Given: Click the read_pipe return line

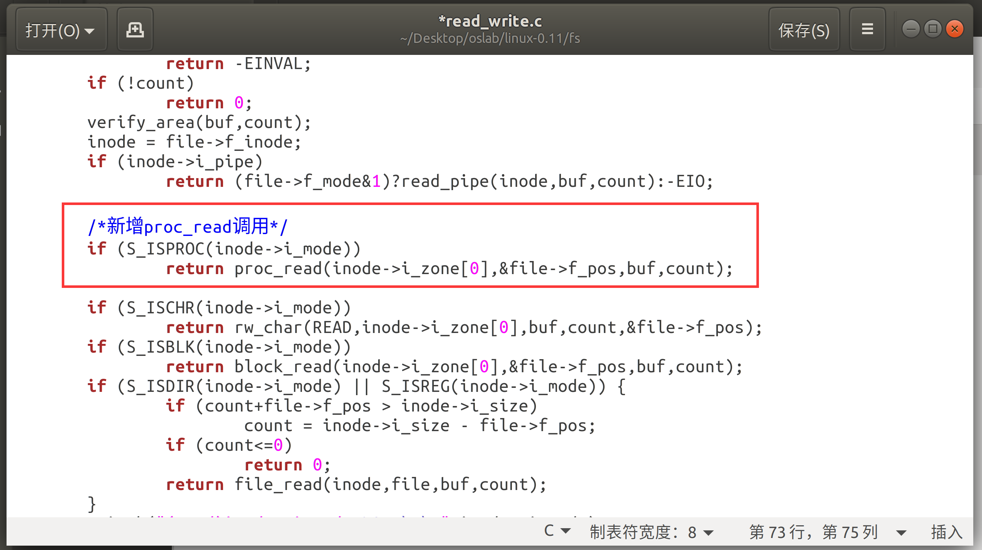Looking at the screenshot, I should [x=440, y=181].
